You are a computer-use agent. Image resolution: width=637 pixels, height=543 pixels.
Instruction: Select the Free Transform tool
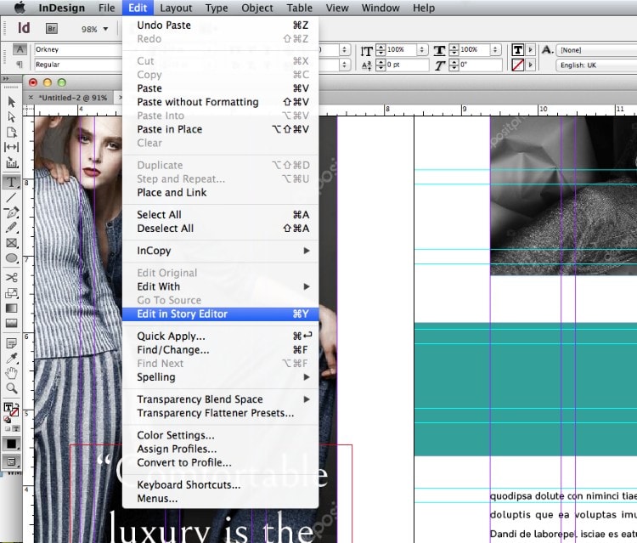pos(11,293)
